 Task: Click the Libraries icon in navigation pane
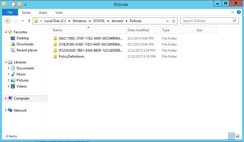click(10, 62)
